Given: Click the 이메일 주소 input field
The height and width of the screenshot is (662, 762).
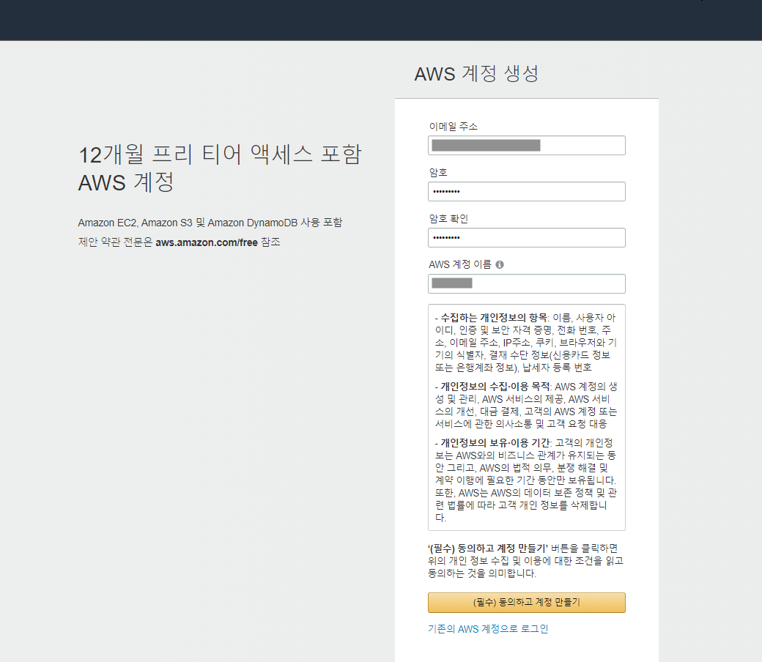Looking at the screenshot, I should [526, 145].
